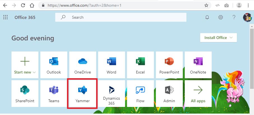
Task: Open the PowerPoint app tile
Action: pos(169,65)
